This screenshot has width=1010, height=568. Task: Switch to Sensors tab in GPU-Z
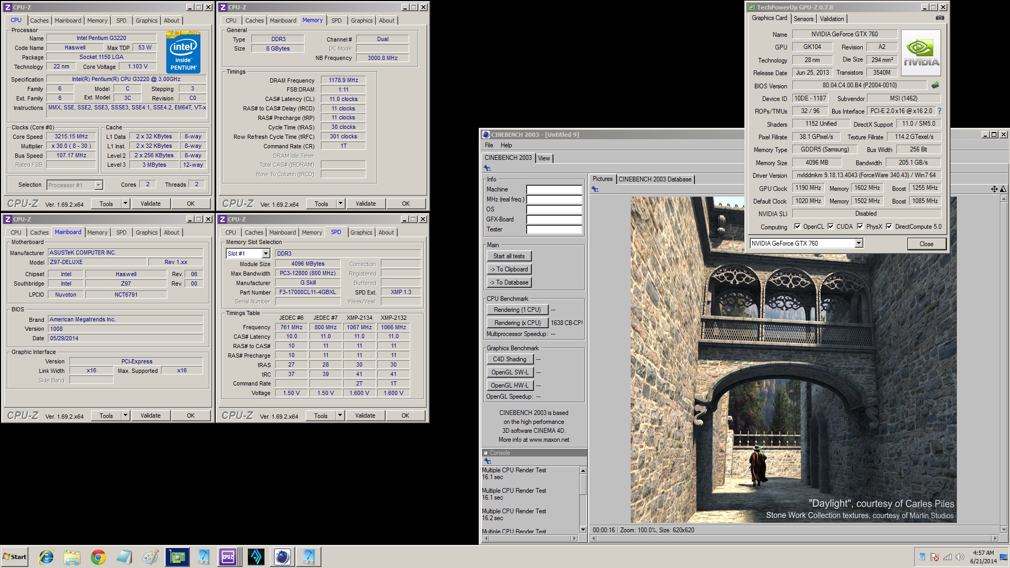click(x=803, y=19)
